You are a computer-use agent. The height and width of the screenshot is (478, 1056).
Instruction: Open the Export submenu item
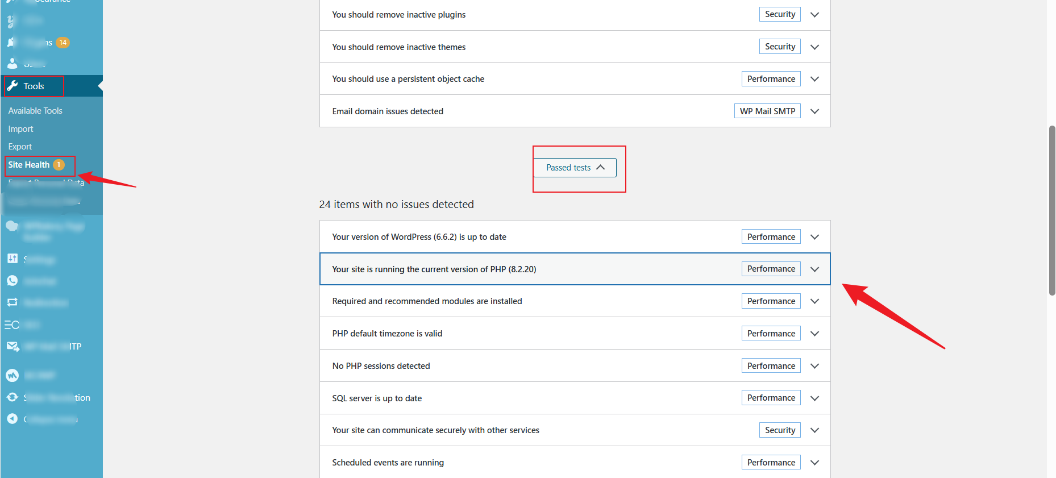click(20, 147)
